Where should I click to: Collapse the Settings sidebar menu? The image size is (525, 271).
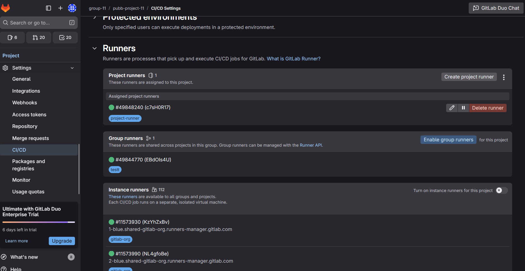[x=72, y=68]
